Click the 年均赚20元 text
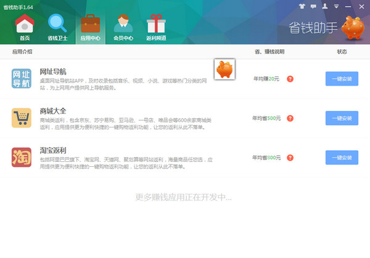 266,79
